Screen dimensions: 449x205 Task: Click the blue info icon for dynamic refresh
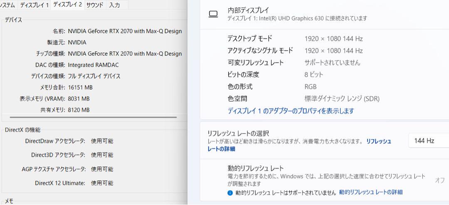pyautogui.click(x=230, y=193)
